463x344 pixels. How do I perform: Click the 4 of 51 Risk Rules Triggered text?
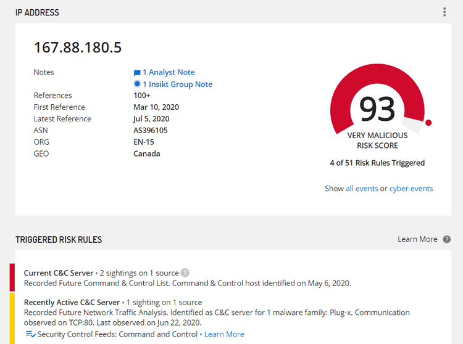point(377,163)
